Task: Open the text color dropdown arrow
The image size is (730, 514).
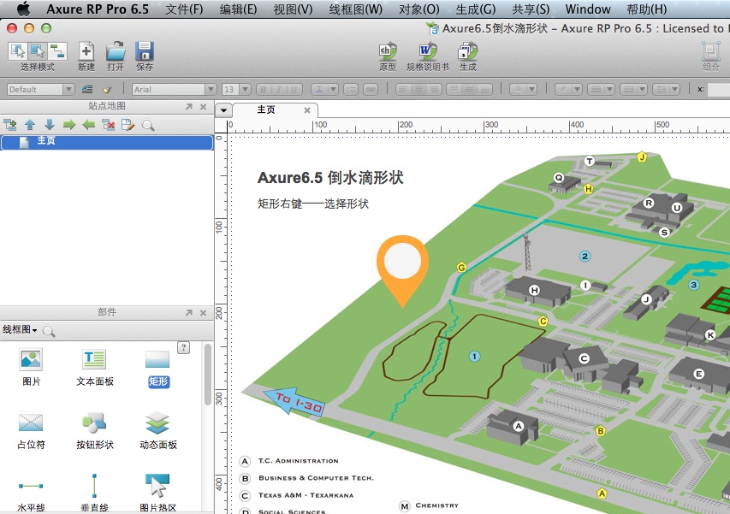Action: pyautogui.click(x=333, y=89)
